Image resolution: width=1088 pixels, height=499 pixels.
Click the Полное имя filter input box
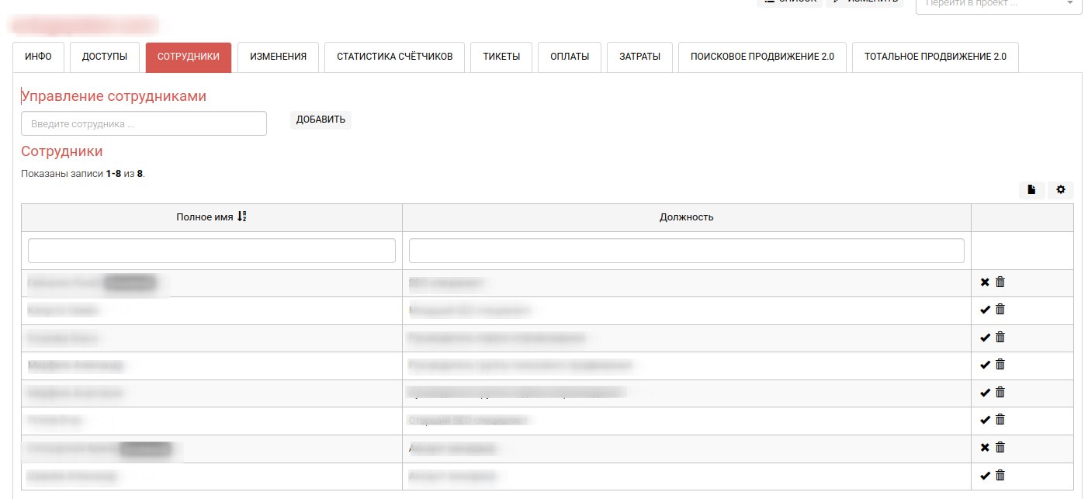pyautogui.click(x=211, y=251)
